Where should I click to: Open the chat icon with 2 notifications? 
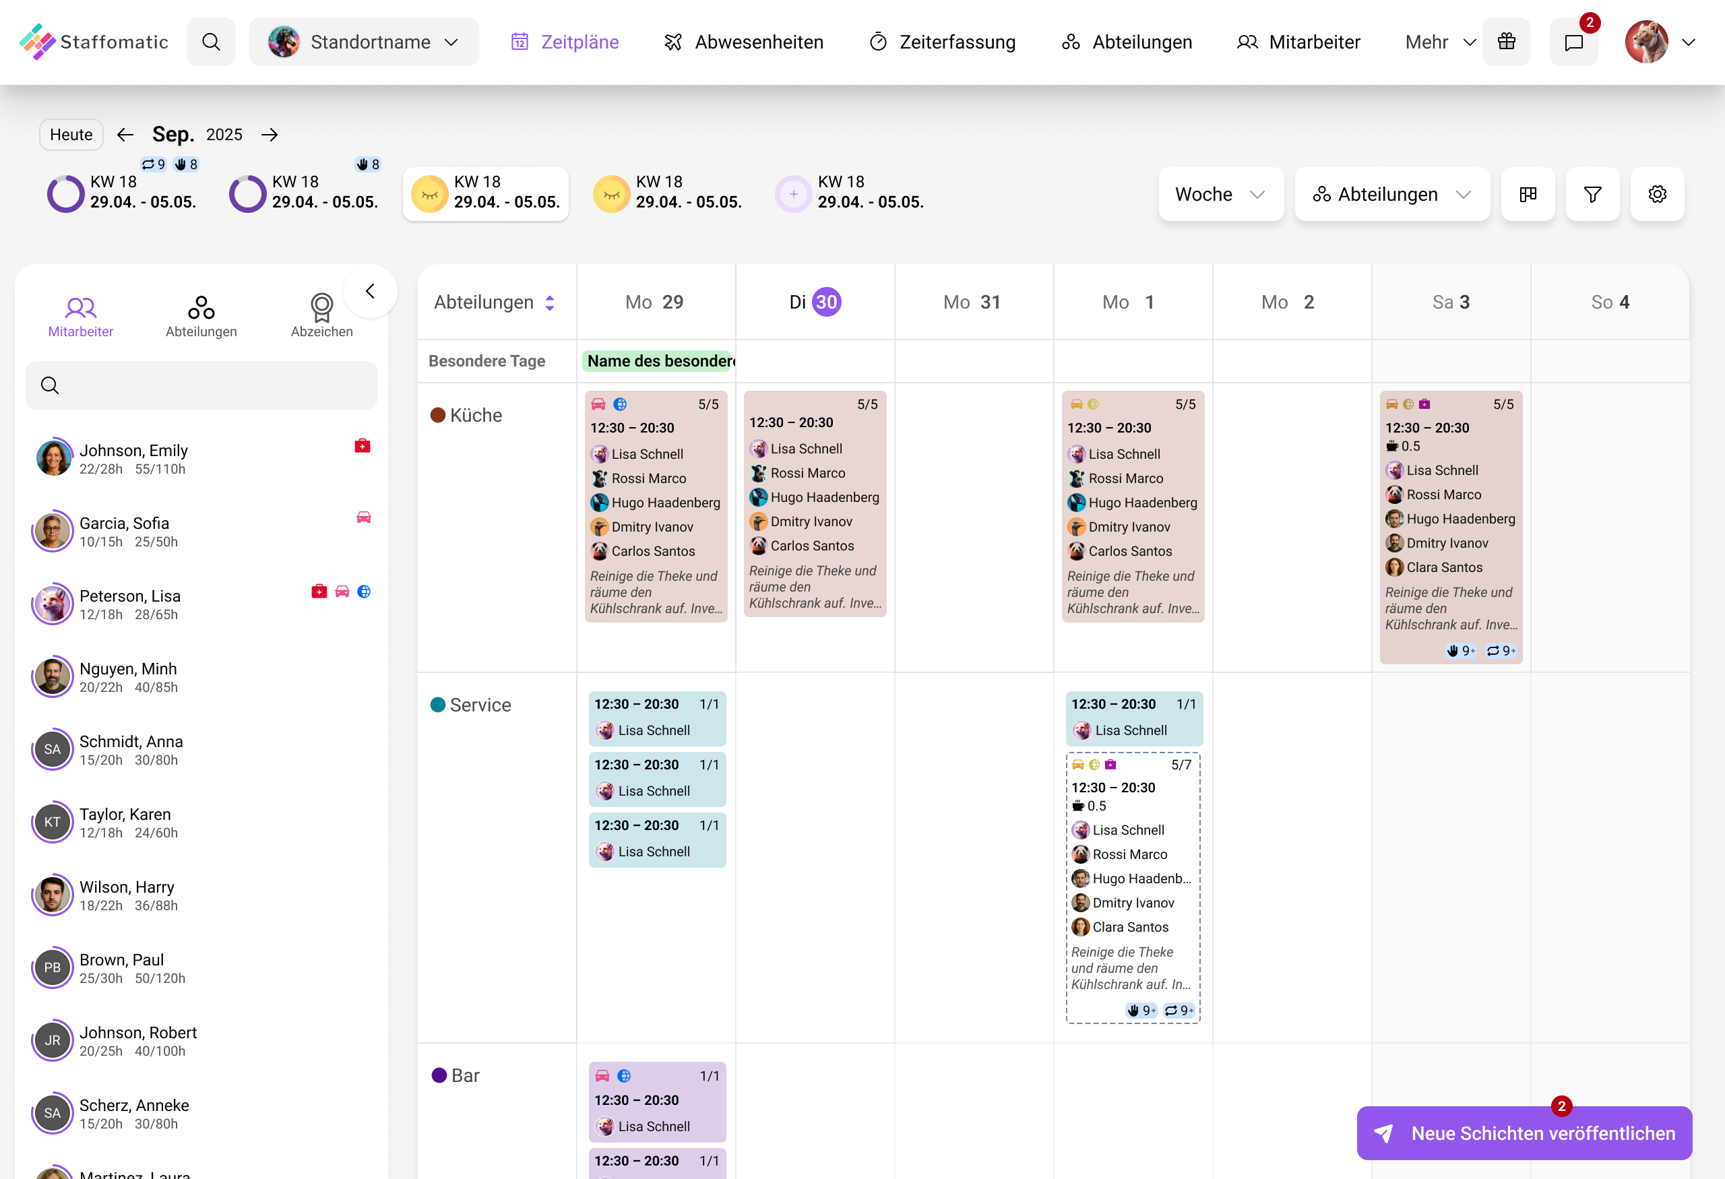point(1574,42)
